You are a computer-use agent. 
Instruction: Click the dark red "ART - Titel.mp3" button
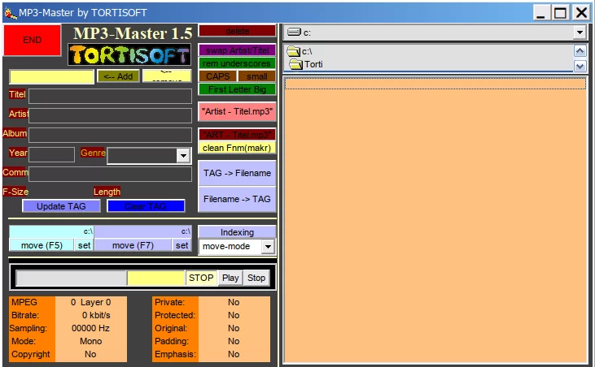click(x=237, y=135)
